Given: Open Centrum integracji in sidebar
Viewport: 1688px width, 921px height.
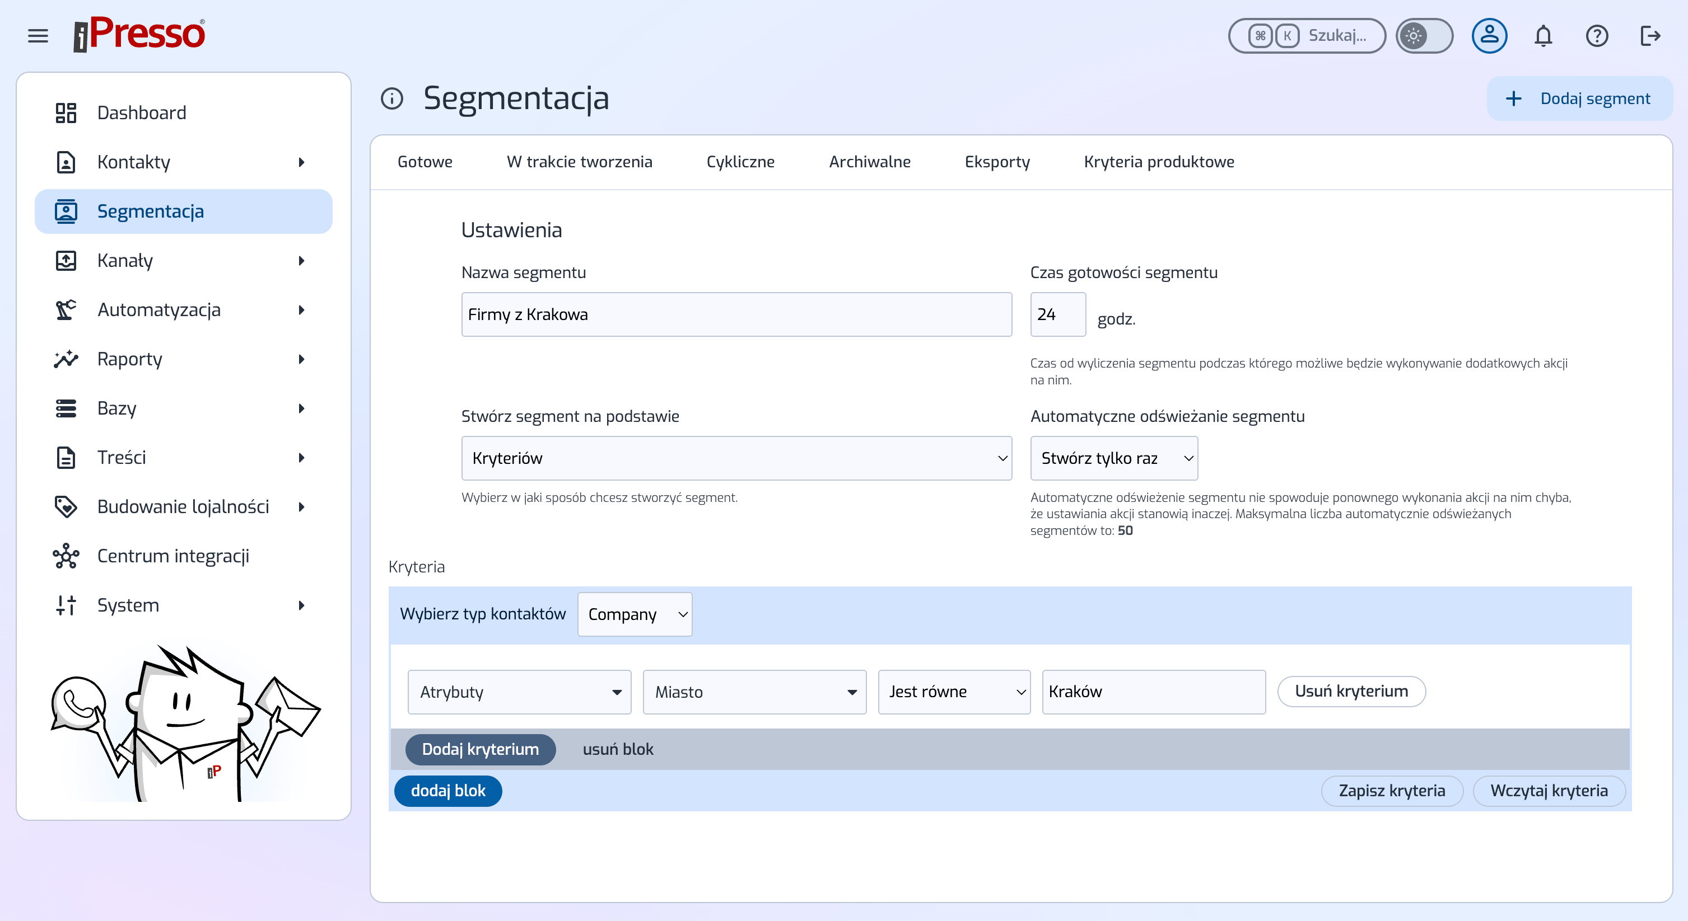Looking at the screenshot, I should pos(173,556).
